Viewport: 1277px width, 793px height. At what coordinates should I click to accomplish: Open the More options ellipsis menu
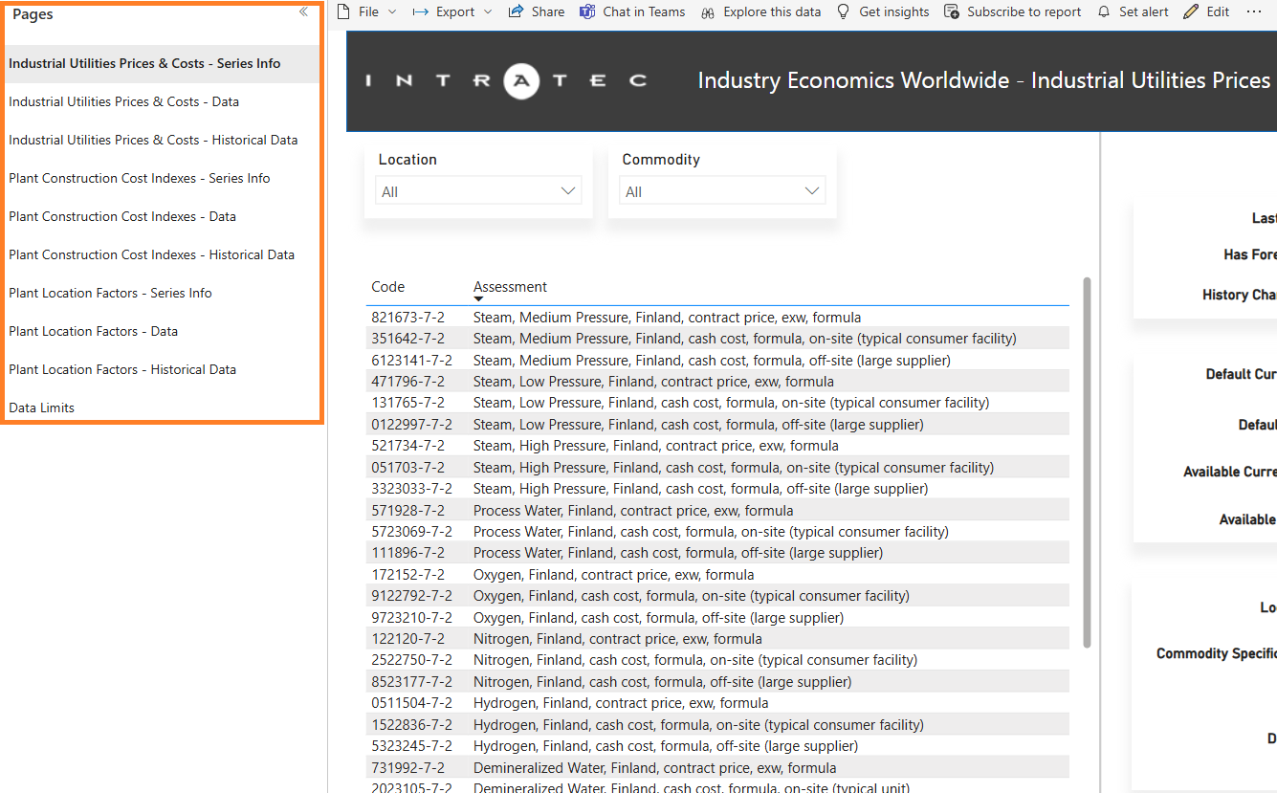point(1254,11)
